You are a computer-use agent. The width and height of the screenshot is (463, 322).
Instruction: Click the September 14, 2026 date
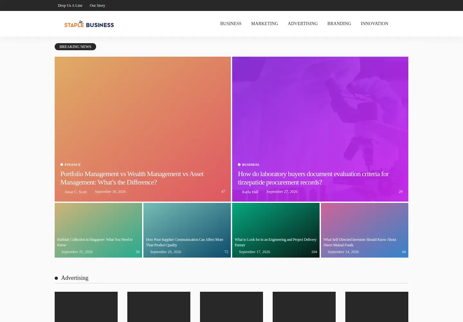point(343,252)
